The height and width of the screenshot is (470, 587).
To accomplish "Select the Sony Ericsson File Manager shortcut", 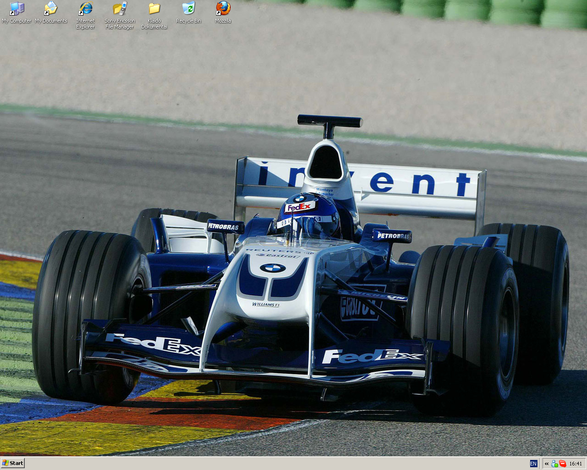I will coord(120,16).
